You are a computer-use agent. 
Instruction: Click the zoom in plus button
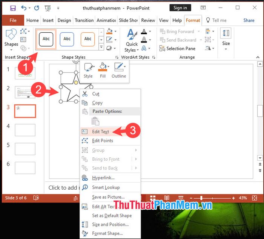click(x=233, y=198)
